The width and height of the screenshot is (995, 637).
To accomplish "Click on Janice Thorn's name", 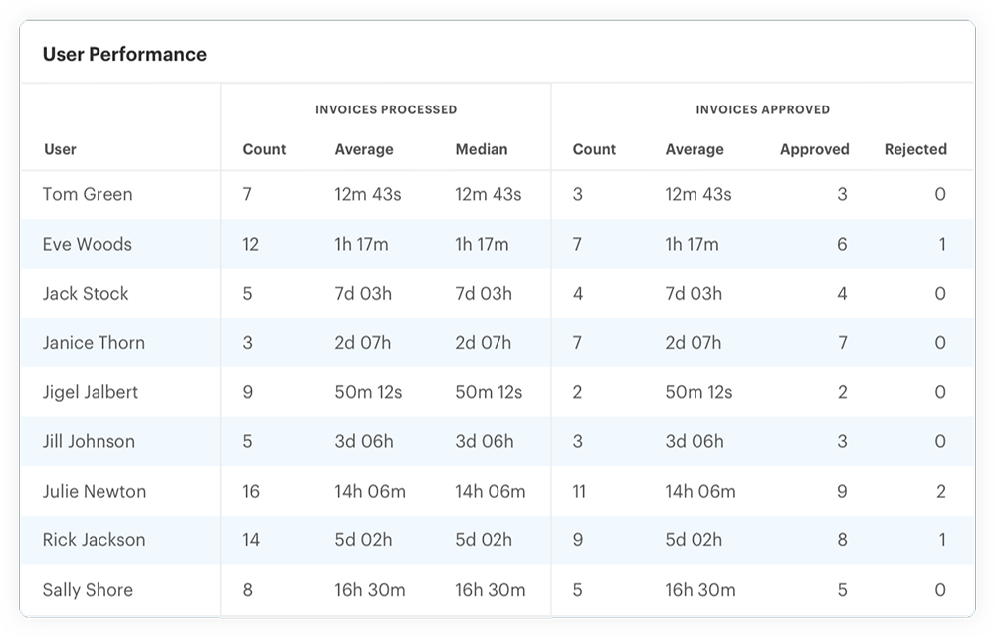I will [94, 343].
